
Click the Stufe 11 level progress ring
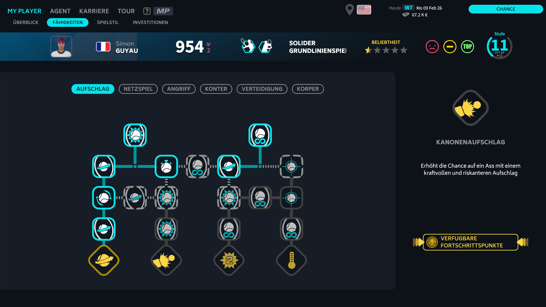[500, 46]
